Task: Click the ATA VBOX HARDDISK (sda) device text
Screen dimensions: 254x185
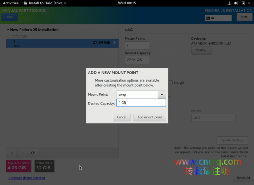Action: click(x=211, y=44)
